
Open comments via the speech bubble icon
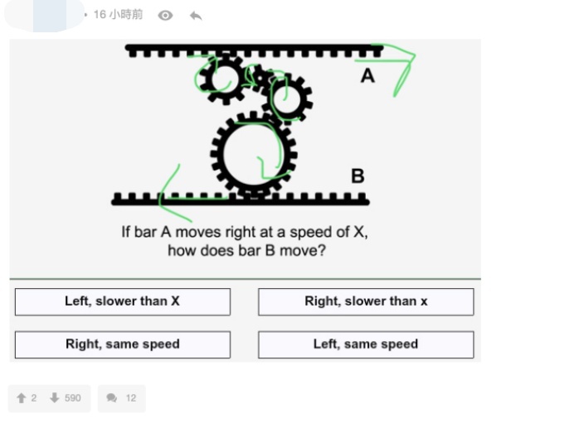pyautogui.click(x=111, y=398)
